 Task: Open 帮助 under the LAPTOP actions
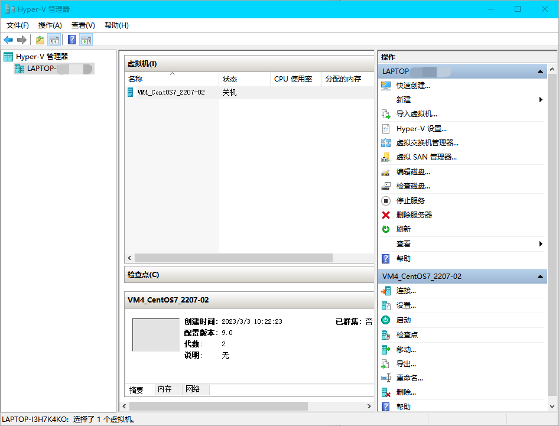point(403,259)
